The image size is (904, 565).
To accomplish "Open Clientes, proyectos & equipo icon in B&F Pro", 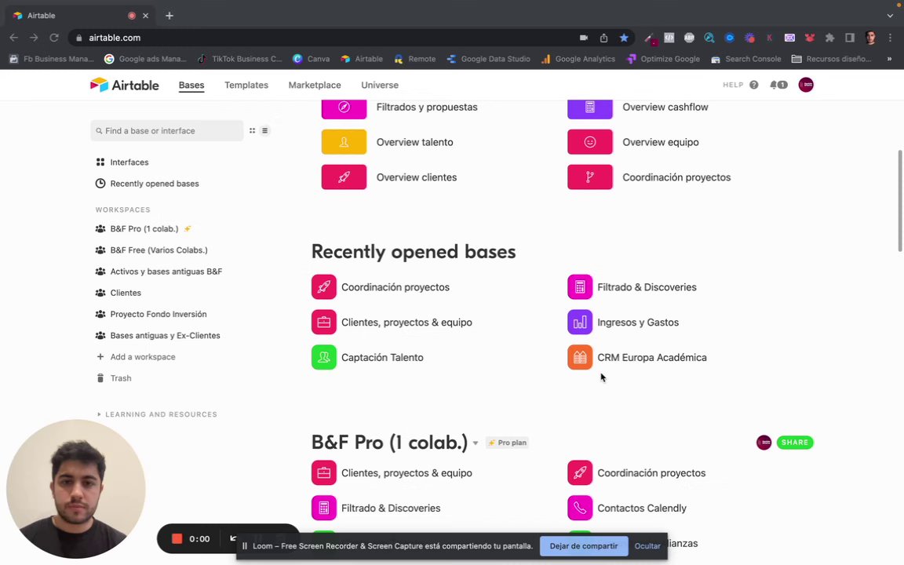I will tap(324, 472).
